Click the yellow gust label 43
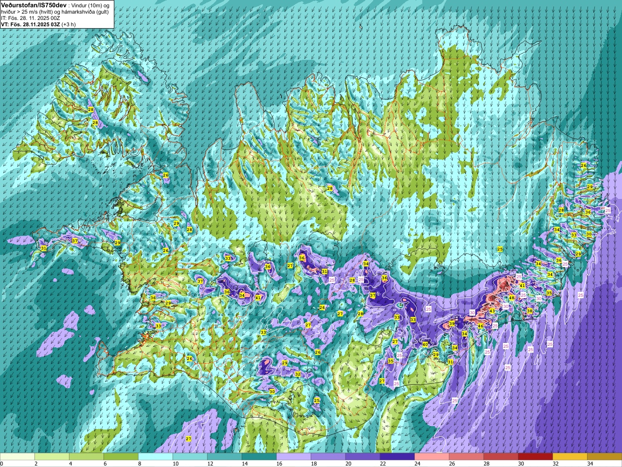 point(492,311)
